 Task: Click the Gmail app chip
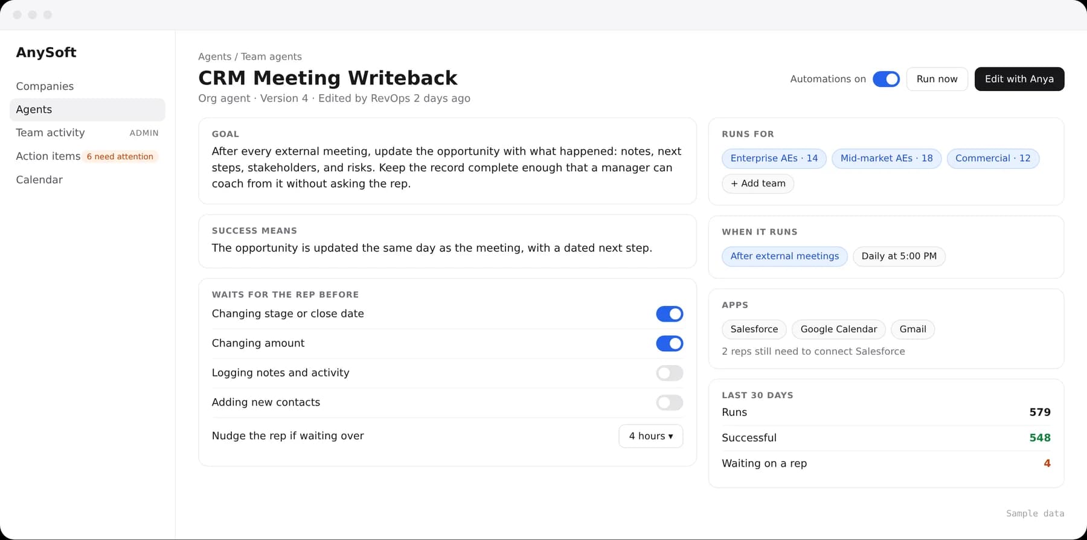(913, 329)
